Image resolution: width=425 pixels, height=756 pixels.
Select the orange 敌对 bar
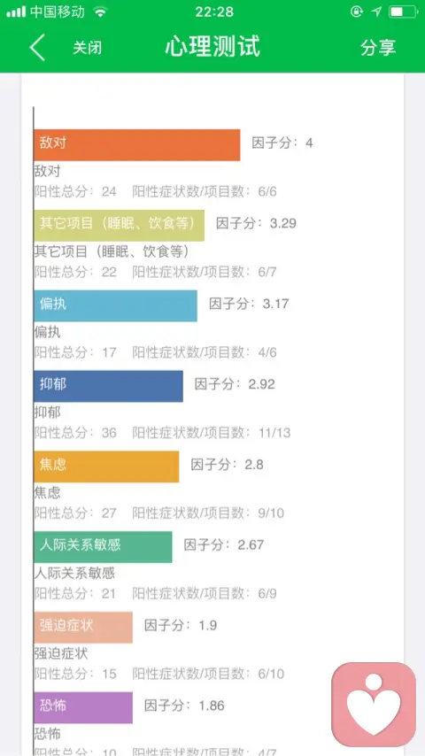coord(137,144)
